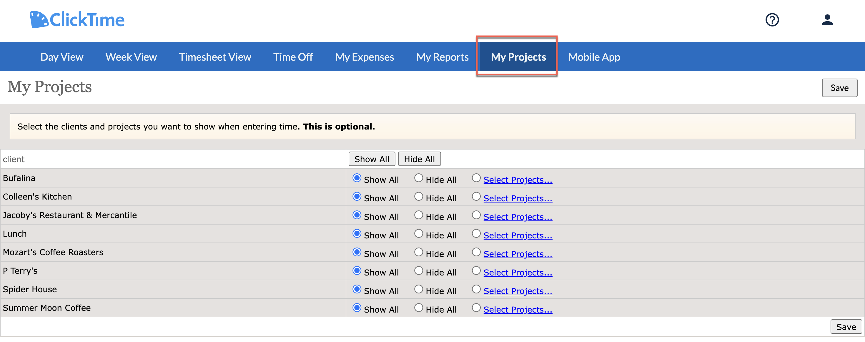Open the Mobile App tab
This screenshot has width=865, height=342.
click(x=594, y=57)
